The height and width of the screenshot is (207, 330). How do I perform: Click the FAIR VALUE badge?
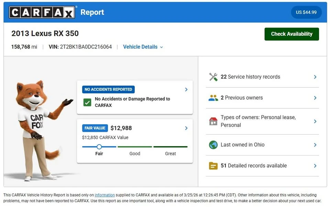[x=95, y=128]
